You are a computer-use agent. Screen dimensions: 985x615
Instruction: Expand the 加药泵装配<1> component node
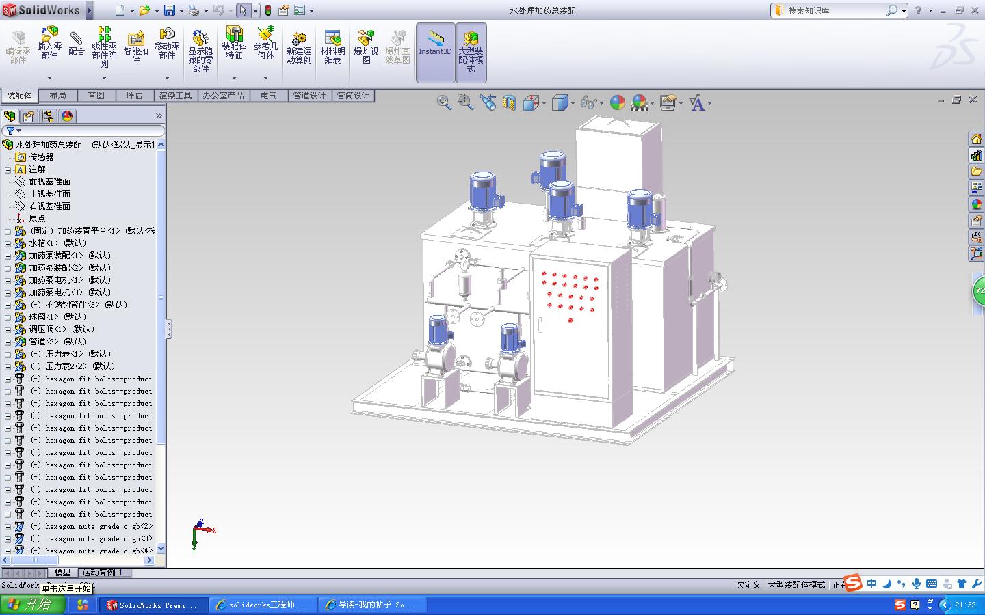(8, 256)
